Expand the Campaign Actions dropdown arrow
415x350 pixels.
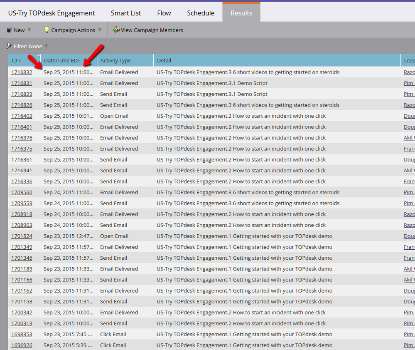(x=100, y=30)
